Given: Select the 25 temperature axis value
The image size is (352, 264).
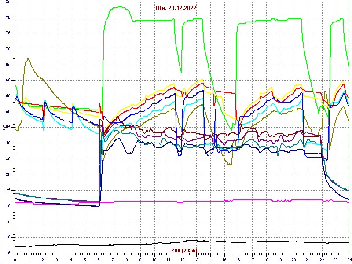Looking at the screenshot, I should coord(7,191).
